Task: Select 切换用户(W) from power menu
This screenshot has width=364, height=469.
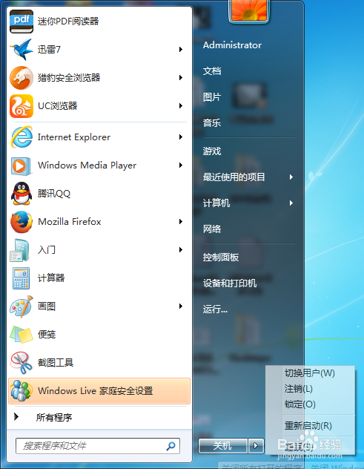Action: click(310, 373)
